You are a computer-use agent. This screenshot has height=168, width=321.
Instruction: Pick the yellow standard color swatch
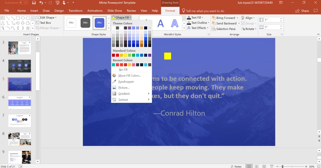pyautogui.click(x=125, y=55)
